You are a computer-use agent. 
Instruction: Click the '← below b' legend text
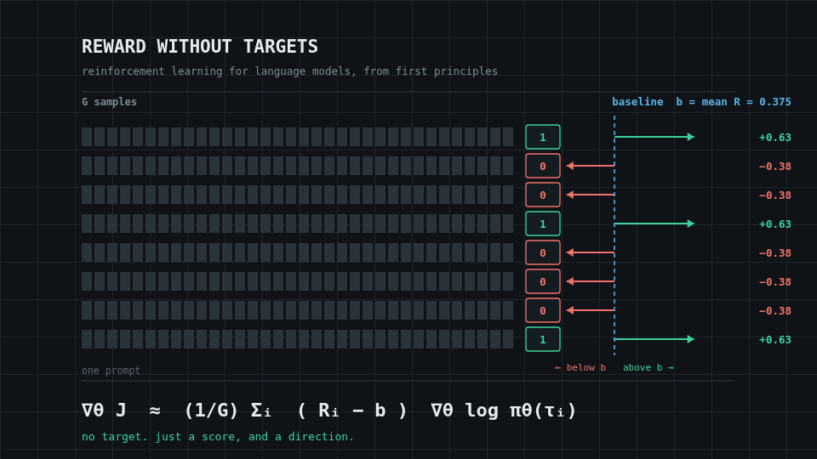point(580,367)
